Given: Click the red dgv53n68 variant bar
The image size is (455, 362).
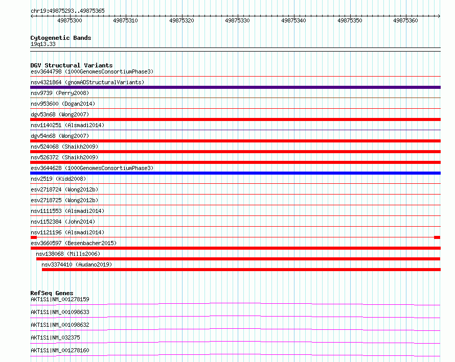Looking at the screenshot, I should point(235,119).
